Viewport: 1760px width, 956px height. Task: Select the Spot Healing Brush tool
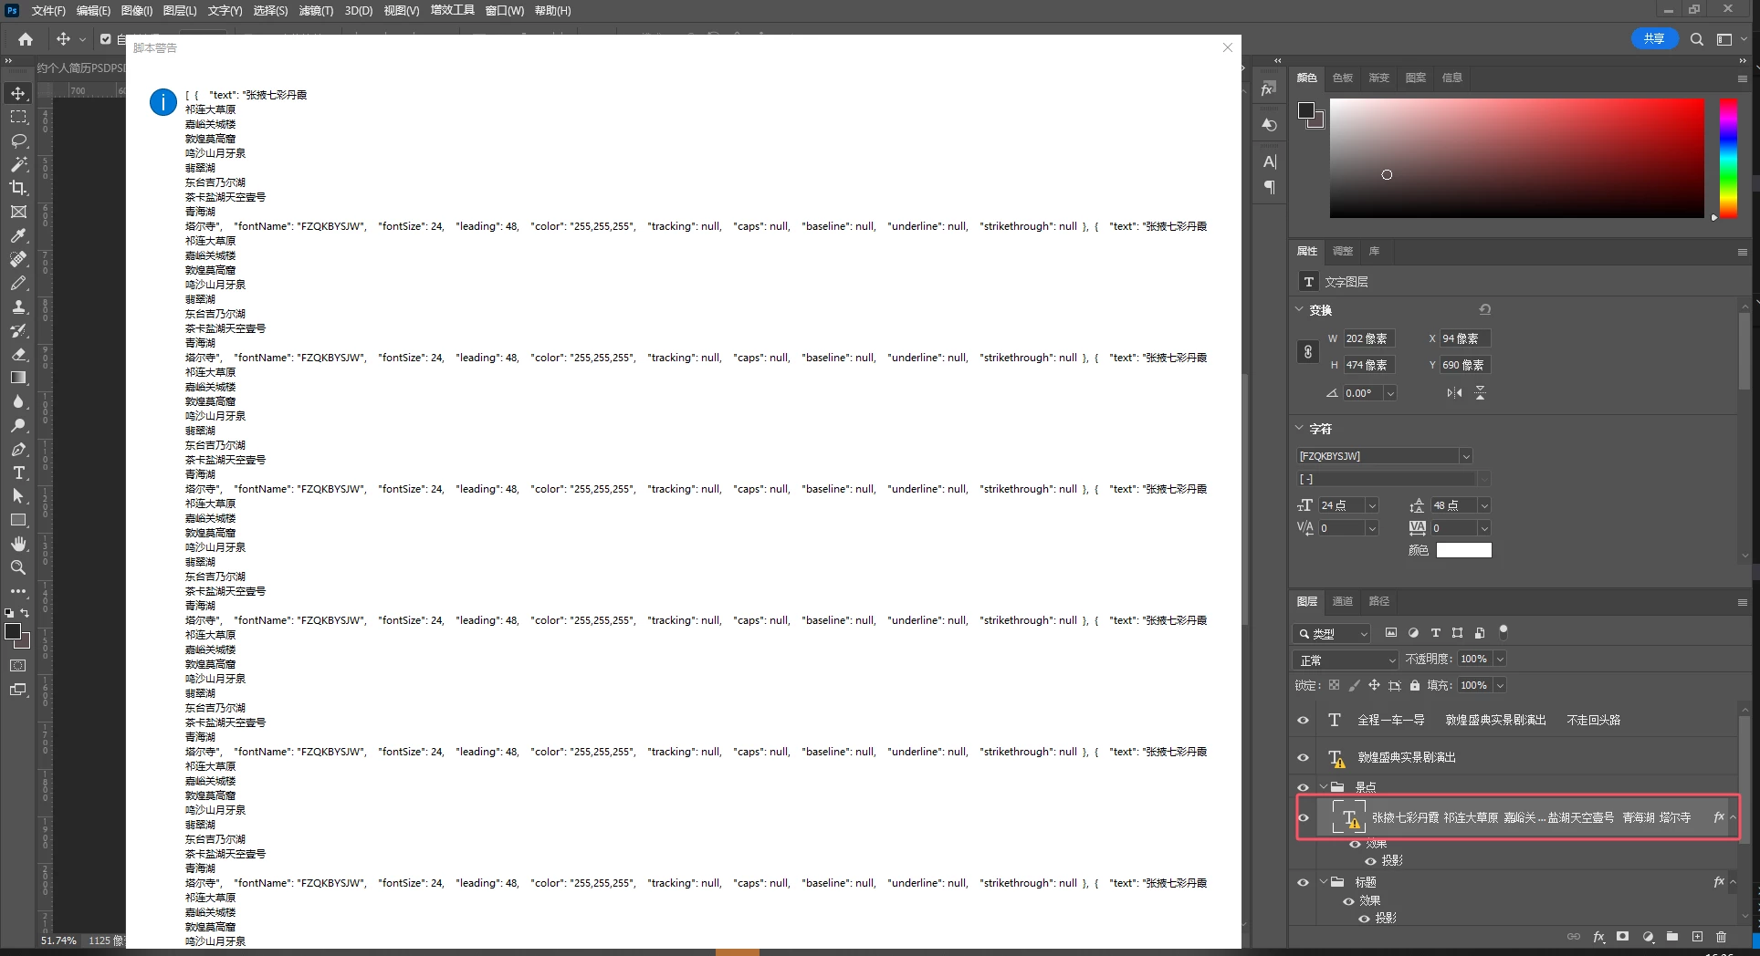click(x=18, y=259)
